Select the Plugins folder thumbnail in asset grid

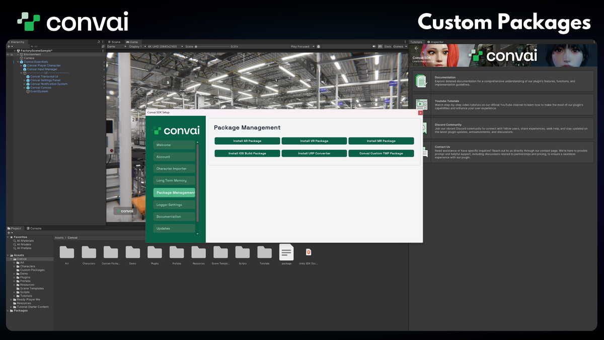pos(155,252)
